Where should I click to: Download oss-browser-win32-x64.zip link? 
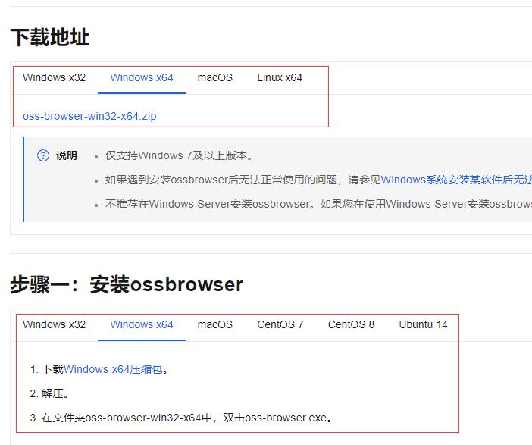[89, 116]
